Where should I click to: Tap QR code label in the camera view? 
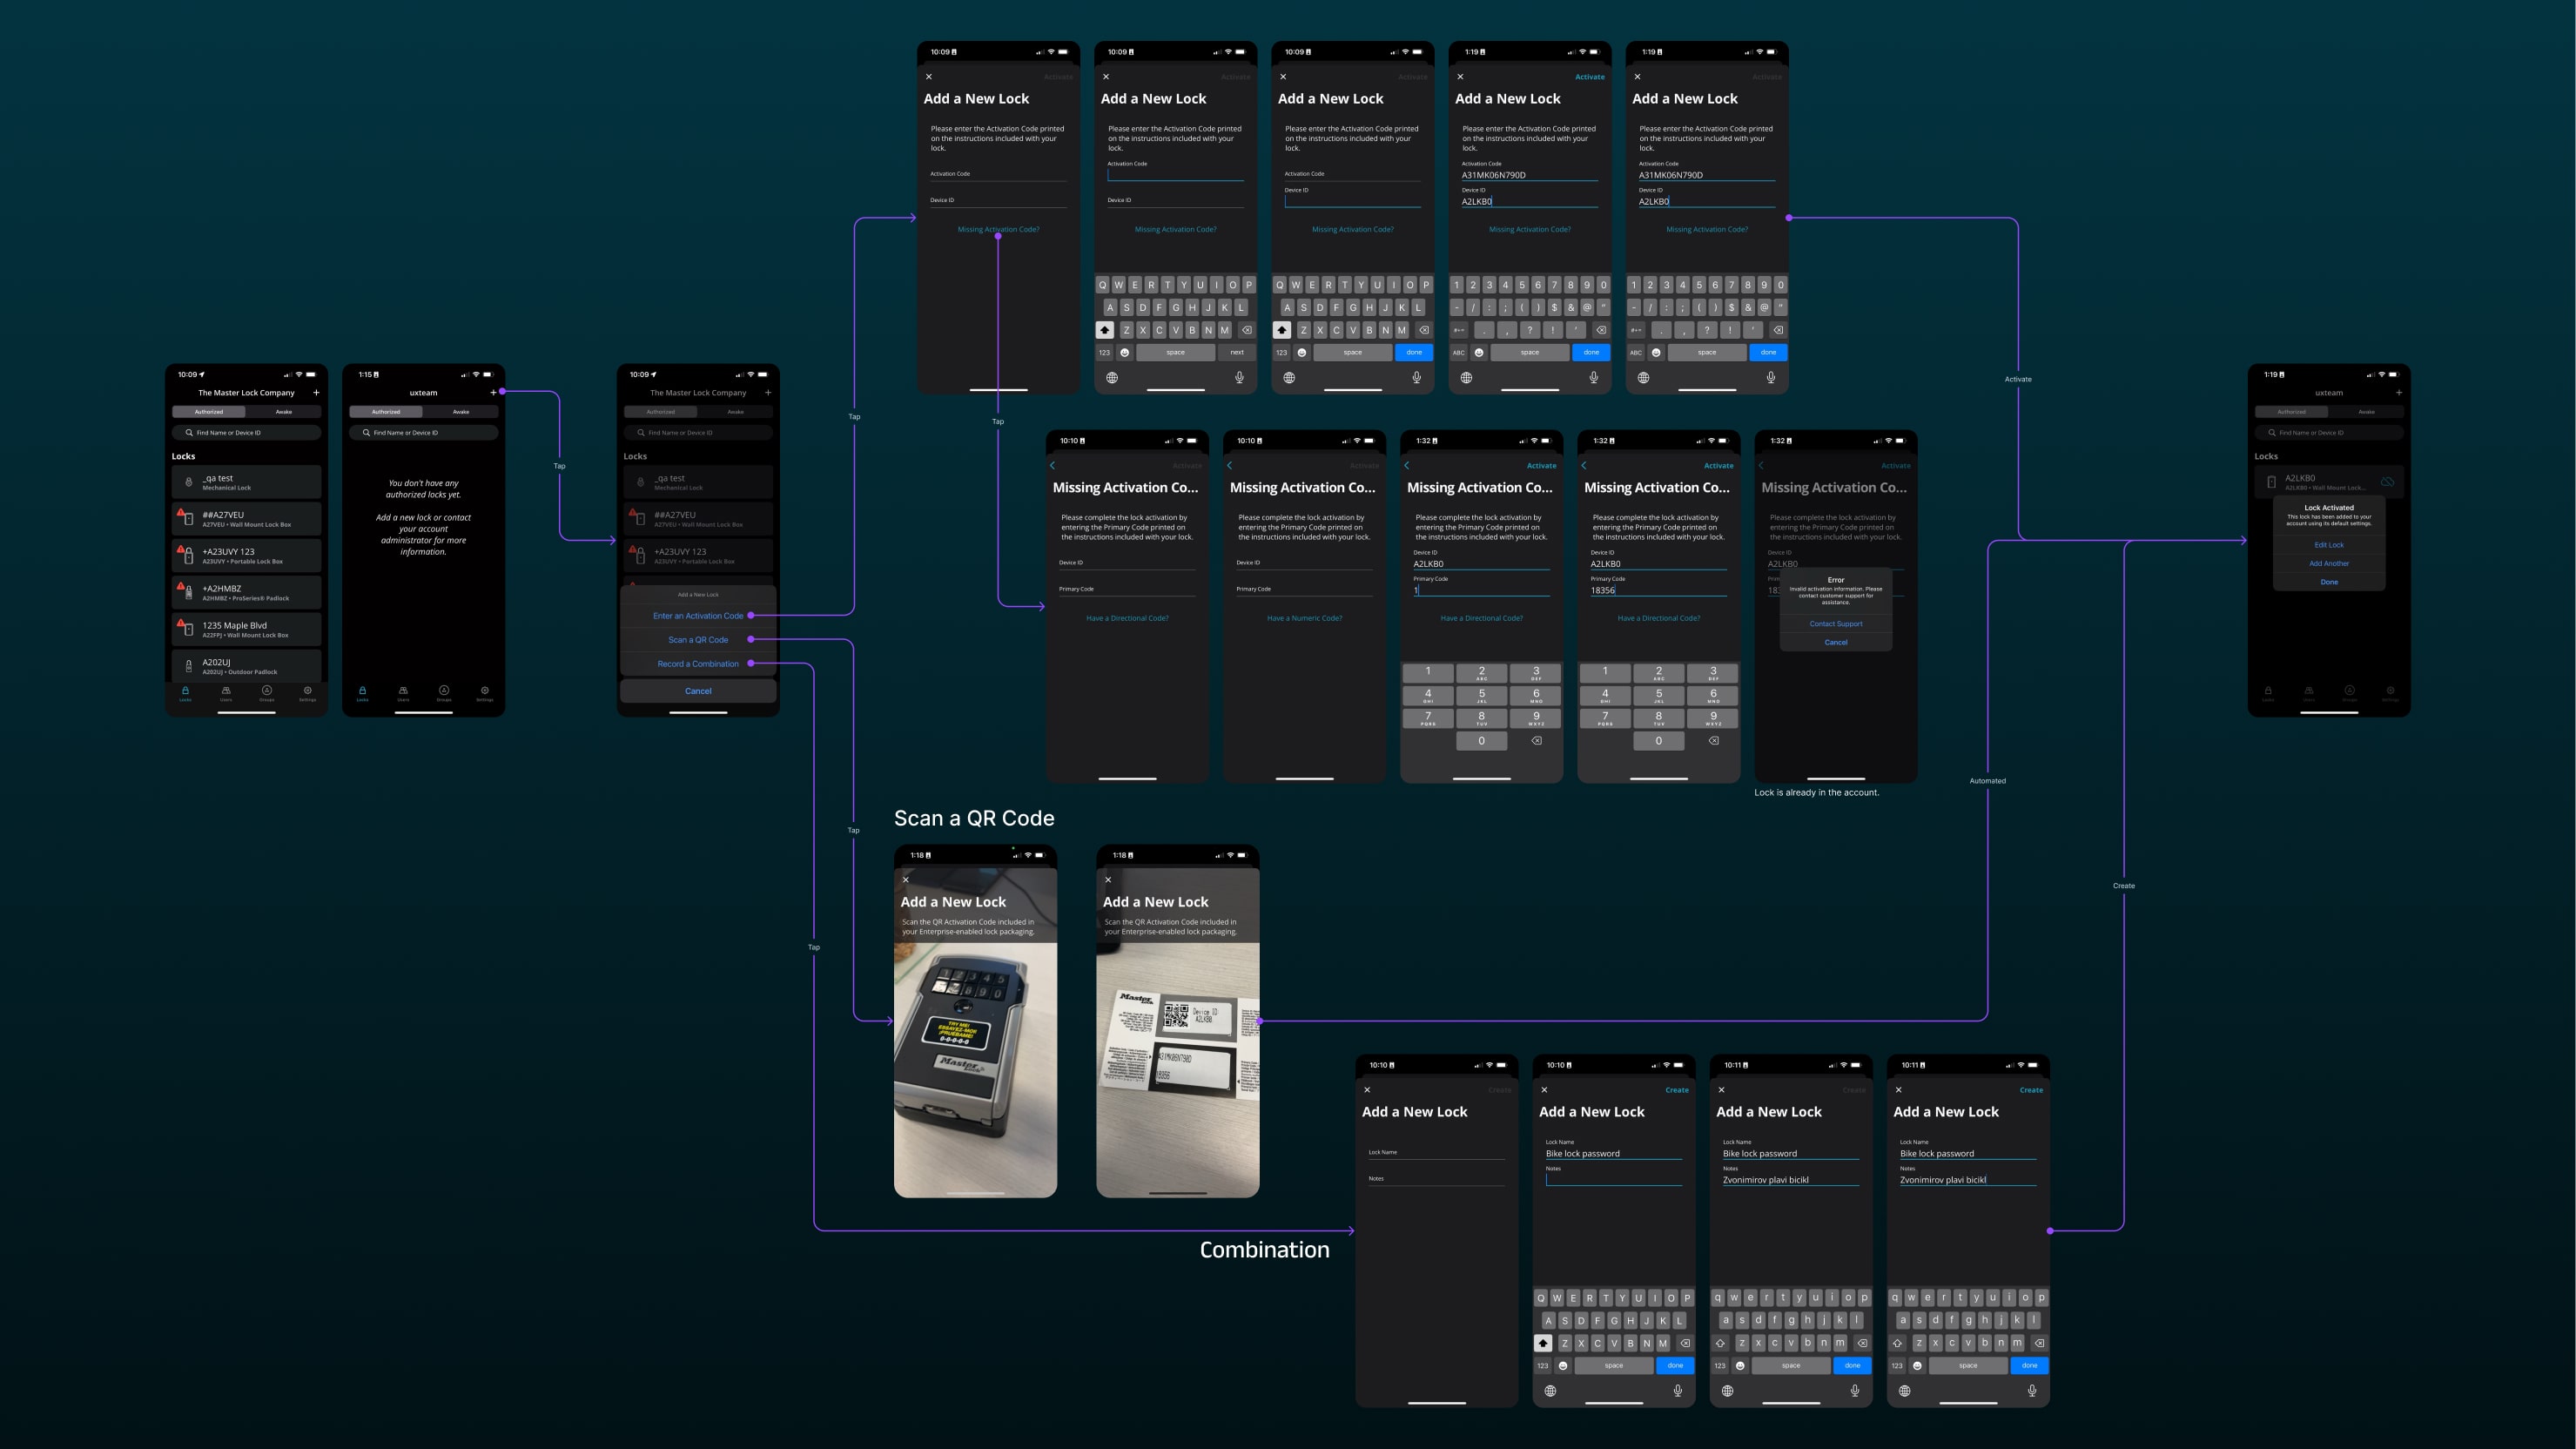1175,1018
